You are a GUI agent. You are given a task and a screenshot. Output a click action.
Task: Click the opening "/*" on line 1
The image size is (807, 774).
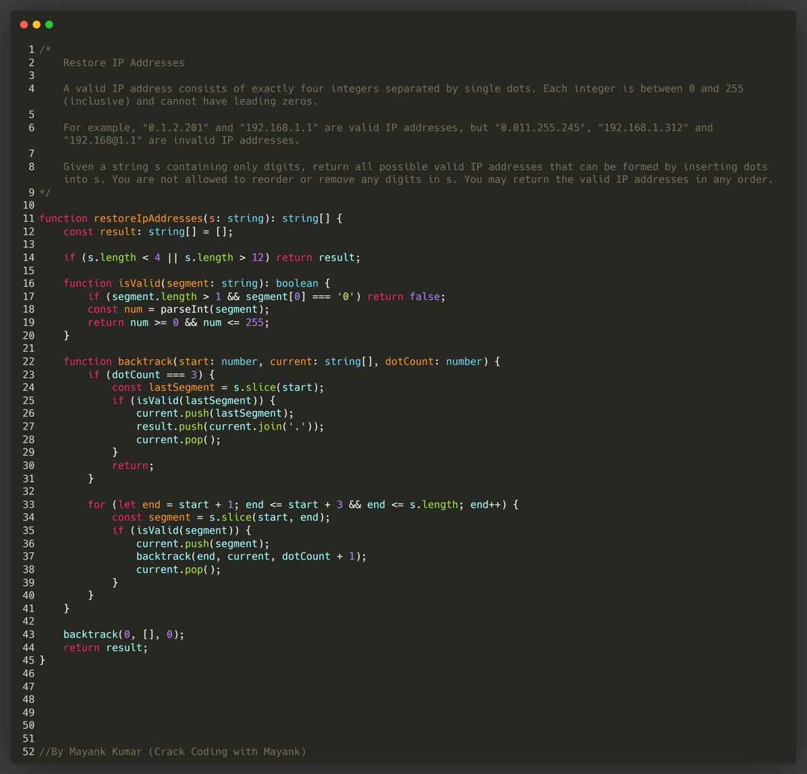(x=45, y=50)
